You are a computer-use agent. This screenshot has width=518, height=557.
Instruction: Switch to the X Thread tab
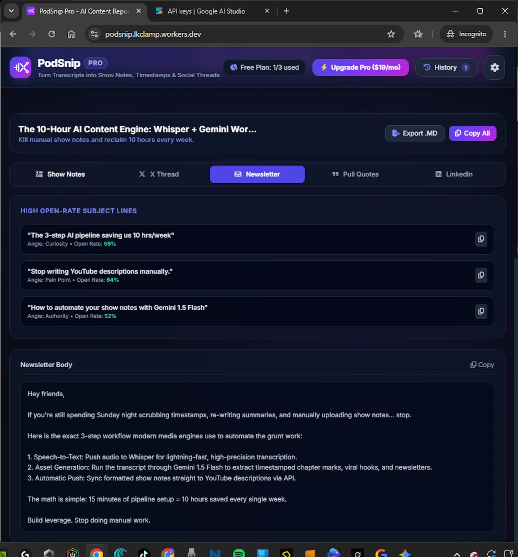click(x=159, y=174)
